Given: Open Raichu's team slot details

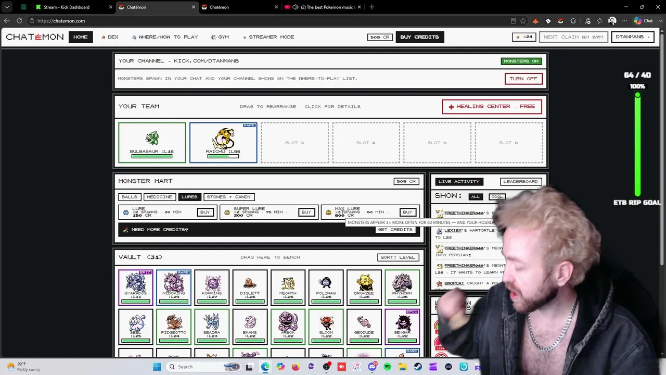Looking at the screenshot, I should [223, 143].
